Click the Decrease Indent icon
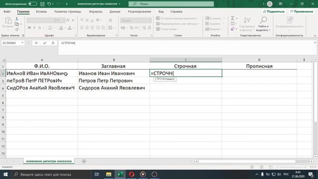 [98, 28]
